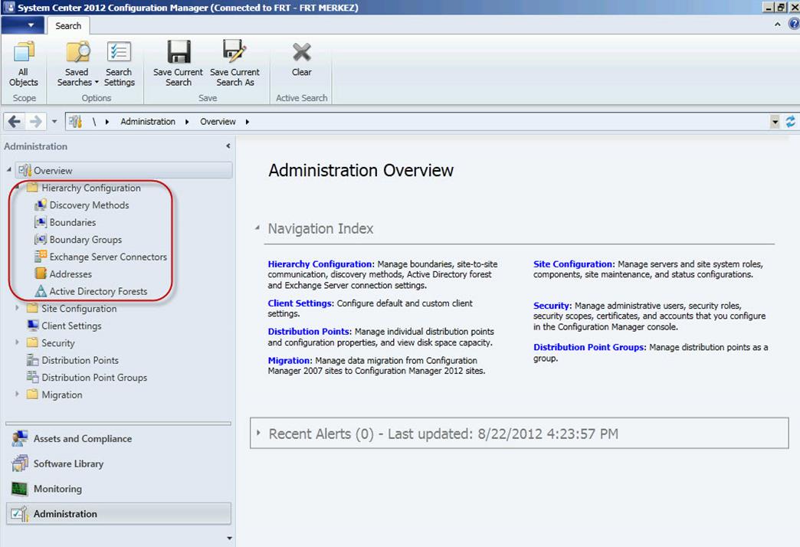Click the Recent Alerts header text

[444, 434]
